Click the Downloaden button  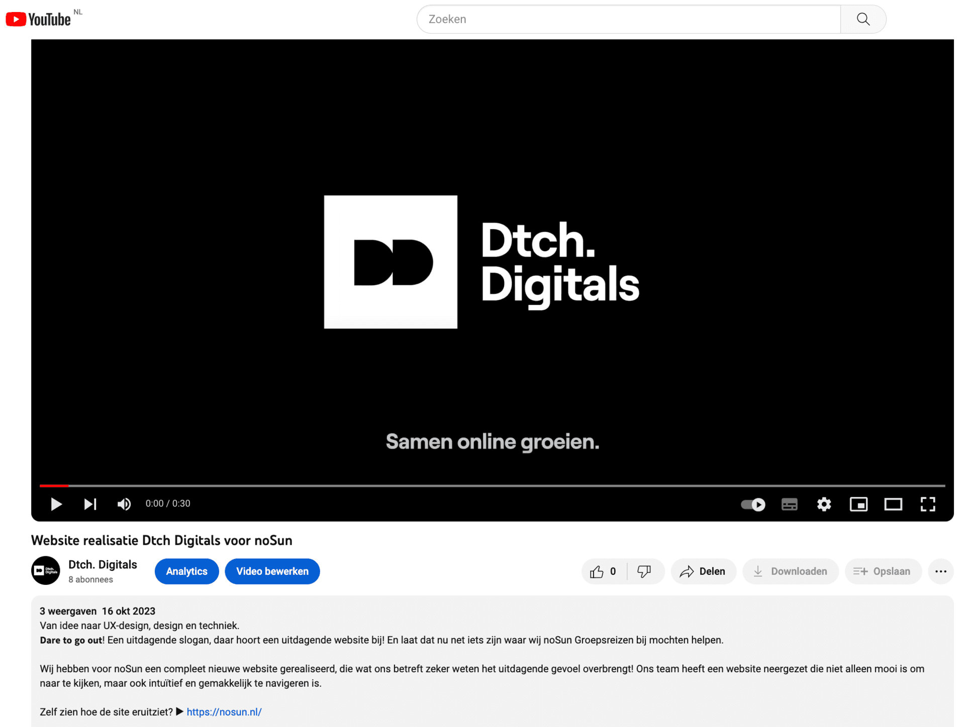(791, 571)
